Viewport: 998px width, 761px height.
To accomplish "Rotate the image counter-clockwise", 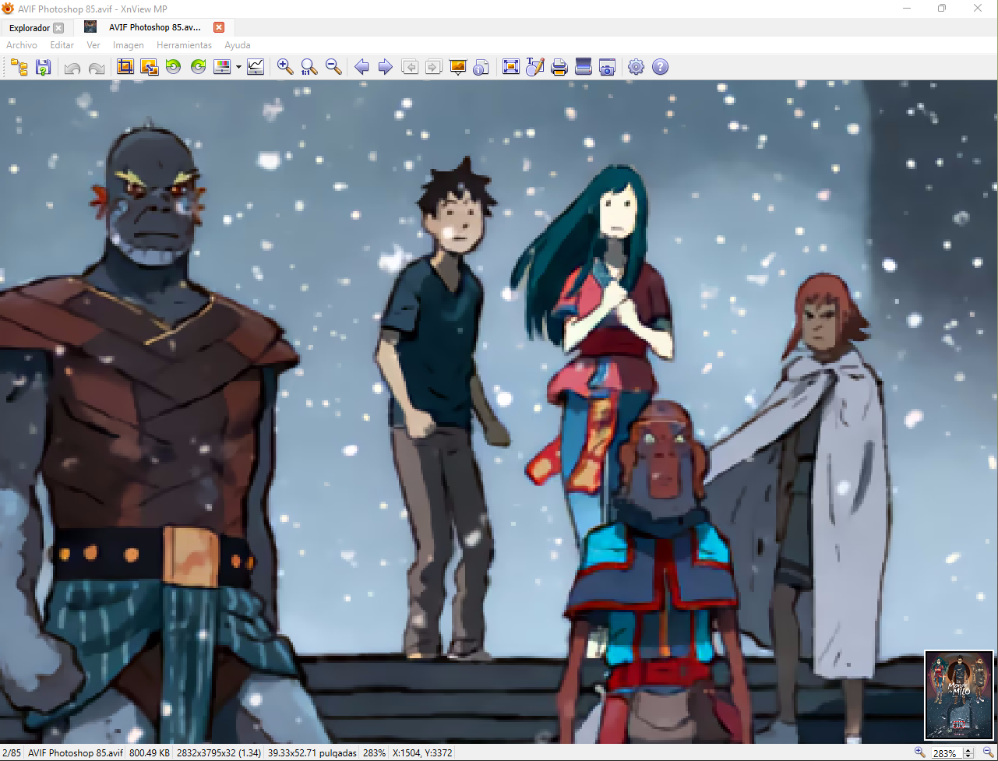I will click(173, 67).
